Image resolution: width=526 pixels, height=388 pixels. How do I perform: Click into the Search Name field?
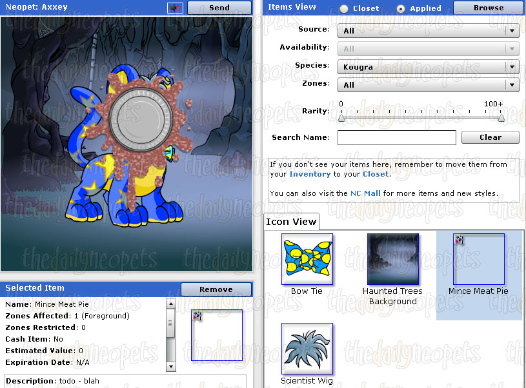pyautogui.click(x=396, y=137)
